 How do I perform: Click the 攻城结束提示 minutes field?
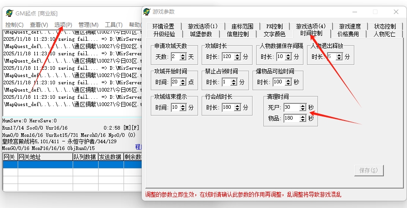coord(175,107)
